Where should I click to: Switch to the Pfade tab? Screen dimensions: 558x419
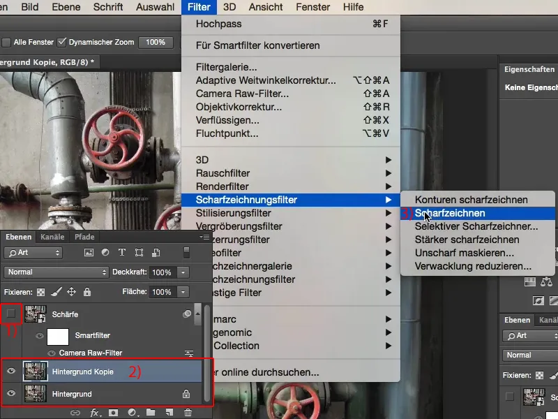[84, 237]
